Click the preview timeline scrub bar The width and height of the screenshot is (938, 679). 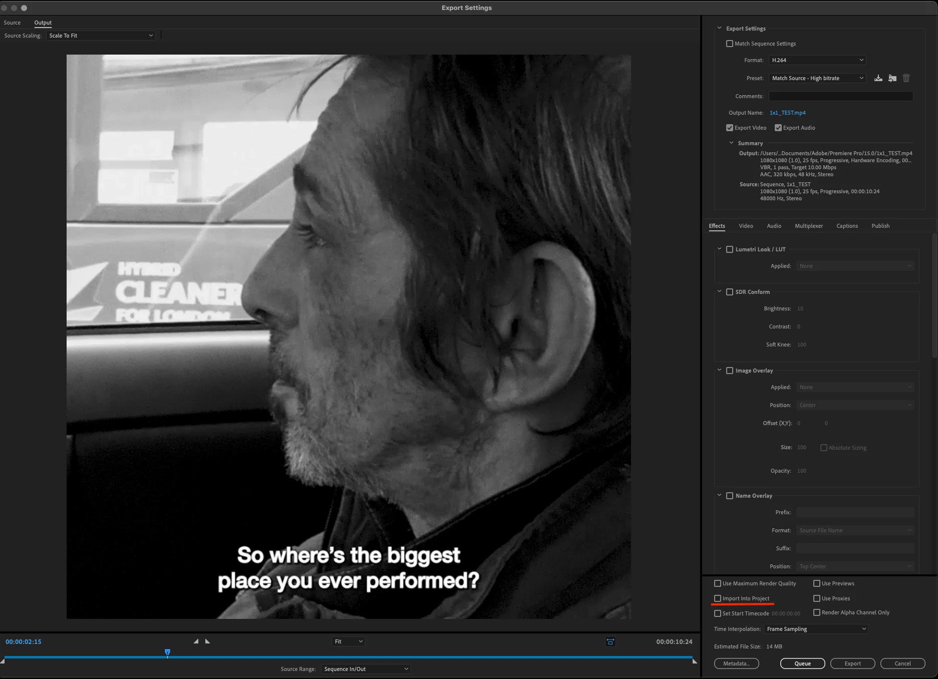(349, 657)
